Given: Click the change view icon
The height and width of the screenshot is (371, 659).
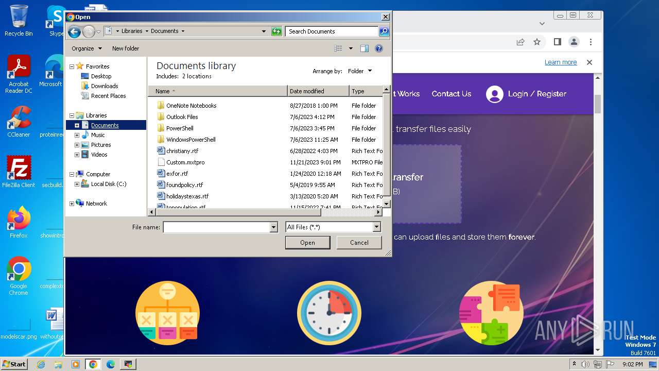Looking at the screenshot, I should pos(338,48).
